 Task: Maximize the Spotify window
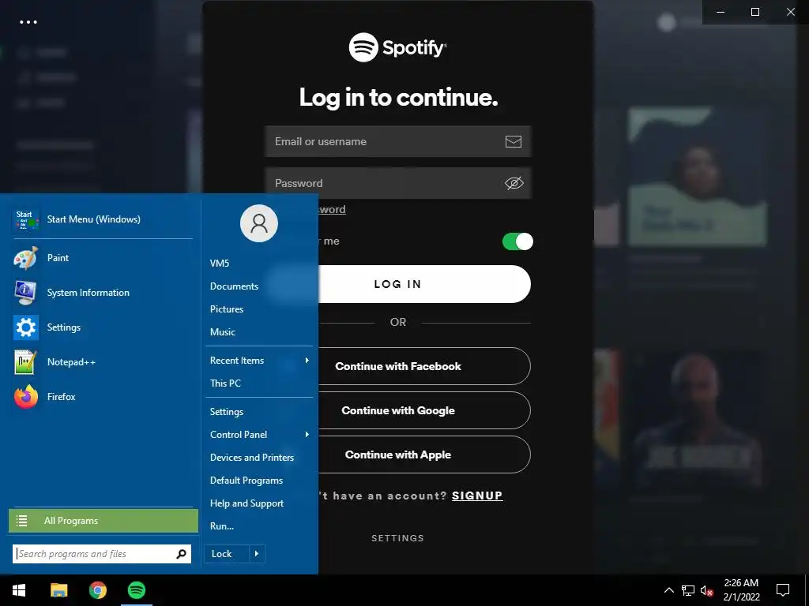coord(755,12)
